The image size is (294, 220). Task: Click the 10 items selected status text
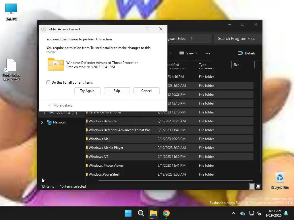73,186
